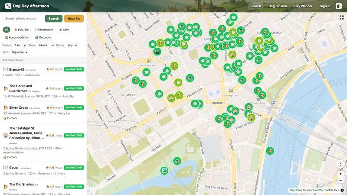Open the Silver Cross pub icon
This screenshot has height=195, width=347.
[x=6, y=107]
